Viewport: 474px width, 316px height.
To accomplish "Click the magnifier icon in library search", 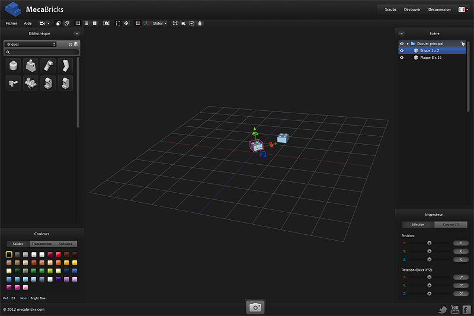I will [x=8, y=52].
